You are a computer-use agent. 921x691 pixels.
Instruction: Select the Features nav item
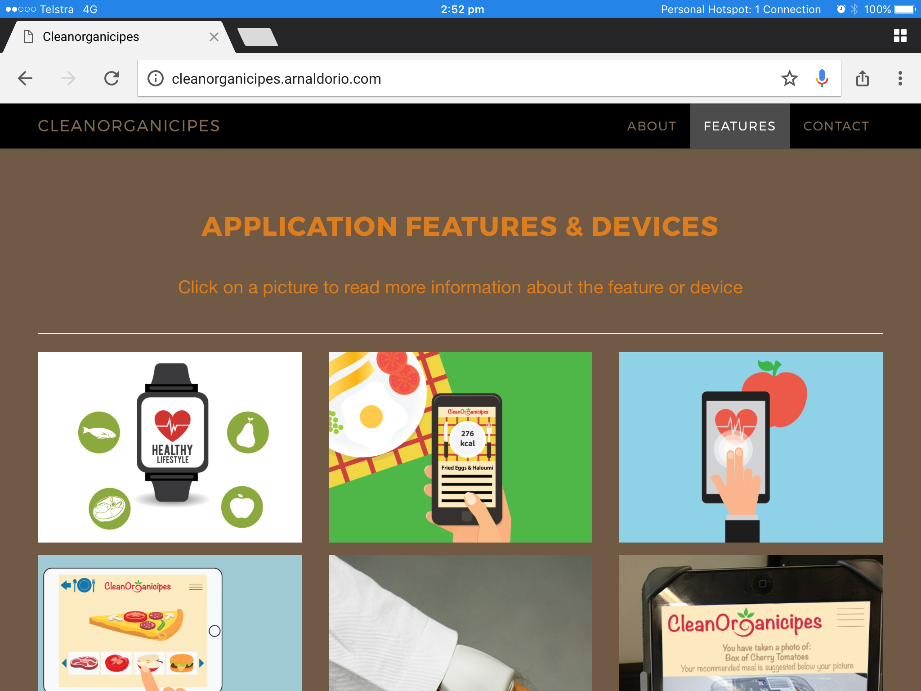coord(740,126)
